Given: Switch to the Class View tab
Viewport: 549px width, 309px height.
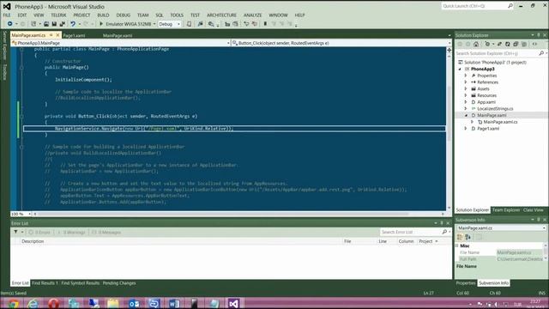Looking at the screenshot, I should coord(533,209).
